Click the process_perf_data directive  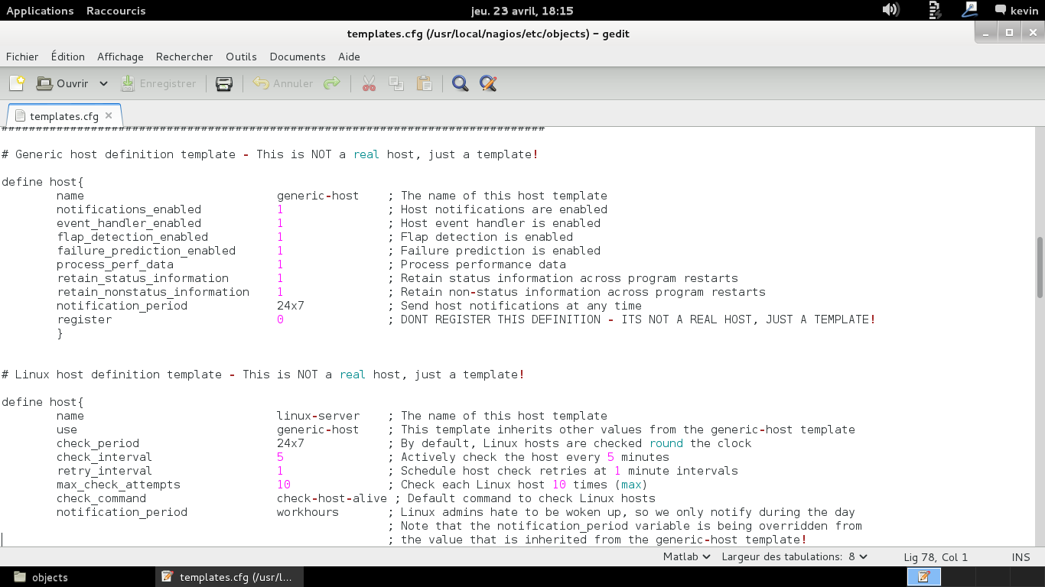coord(116,264)
